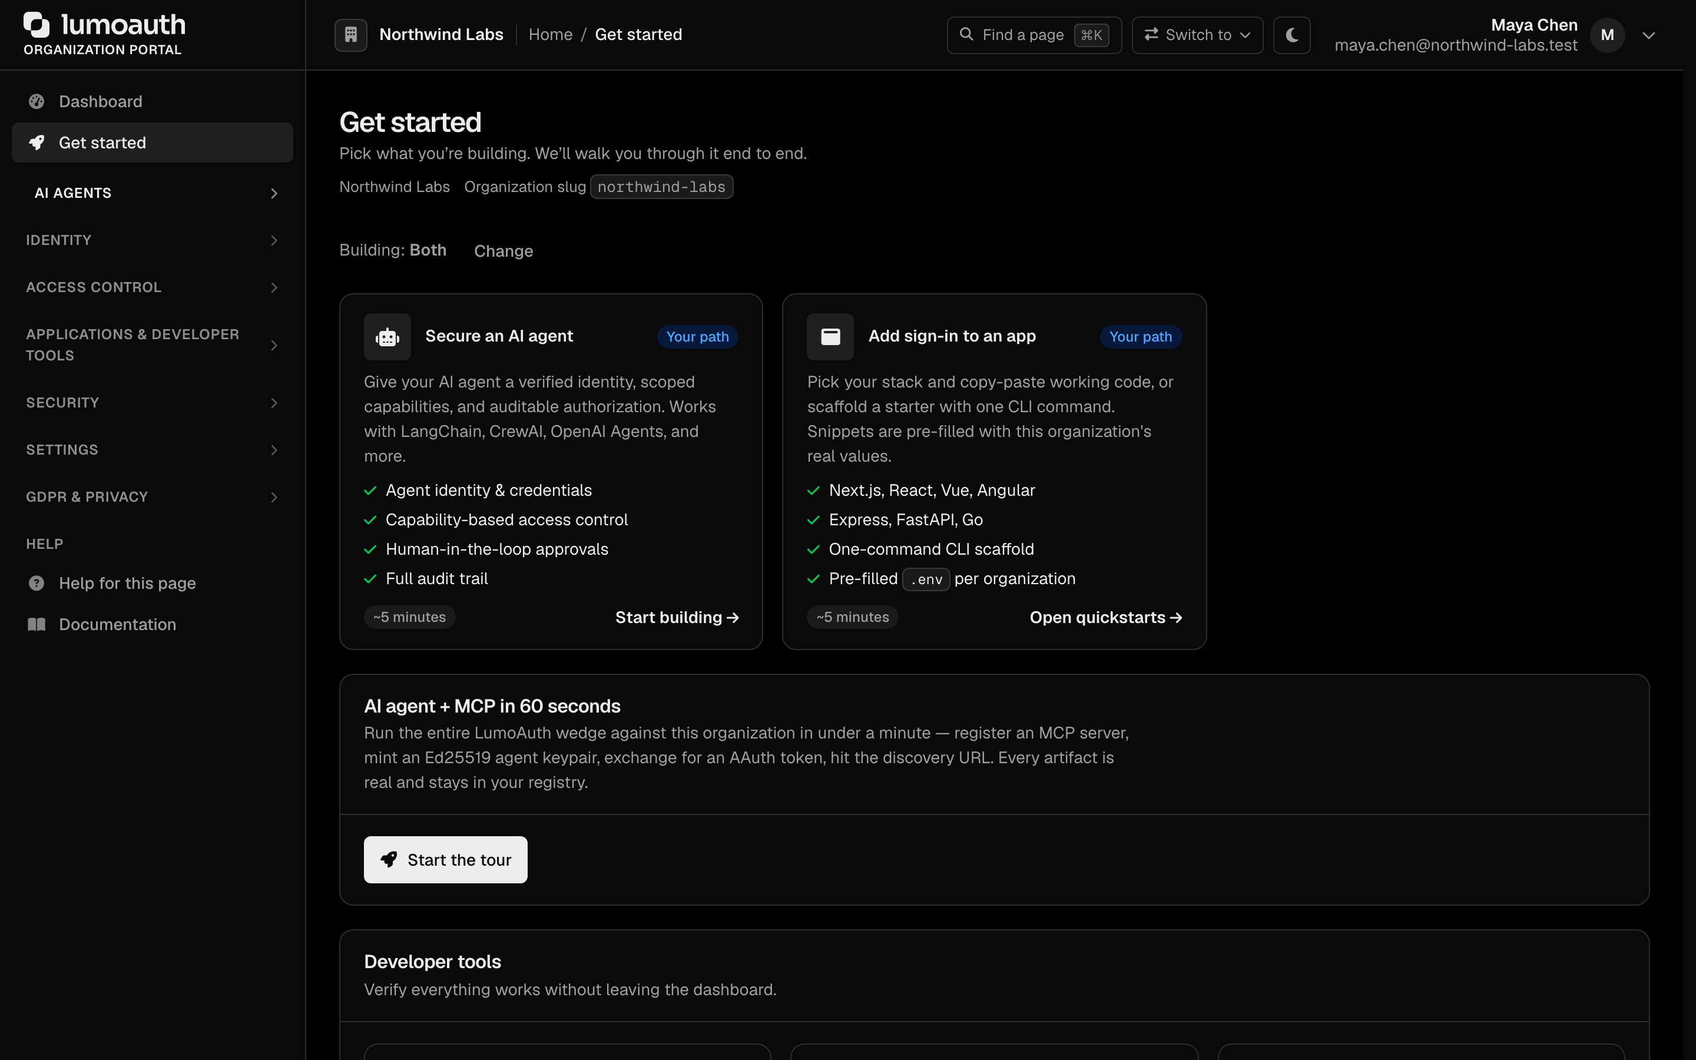Click the .env code tag
The height and width of the screenshot is (1060, 1696).
(926, 579)
